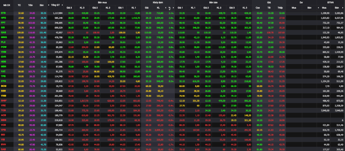Click the Cao column header

click(258, 8)
